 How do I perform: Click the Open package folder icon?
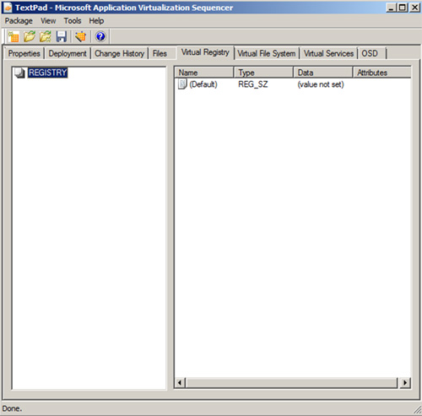coord(30,36)
